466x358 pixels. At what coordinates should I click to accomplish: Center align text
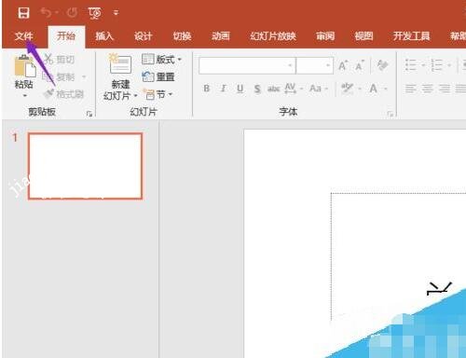[428, 89]
